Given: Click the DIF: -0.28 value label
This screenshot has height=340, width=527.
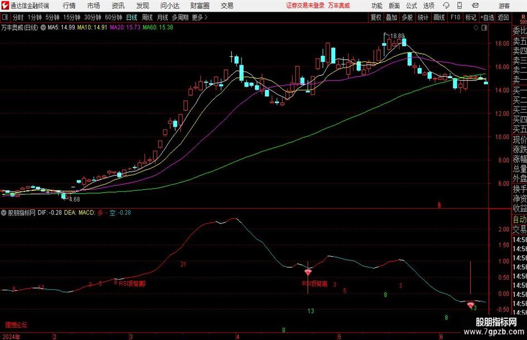Looking at the screenshot, I should (x=50, y=213).
